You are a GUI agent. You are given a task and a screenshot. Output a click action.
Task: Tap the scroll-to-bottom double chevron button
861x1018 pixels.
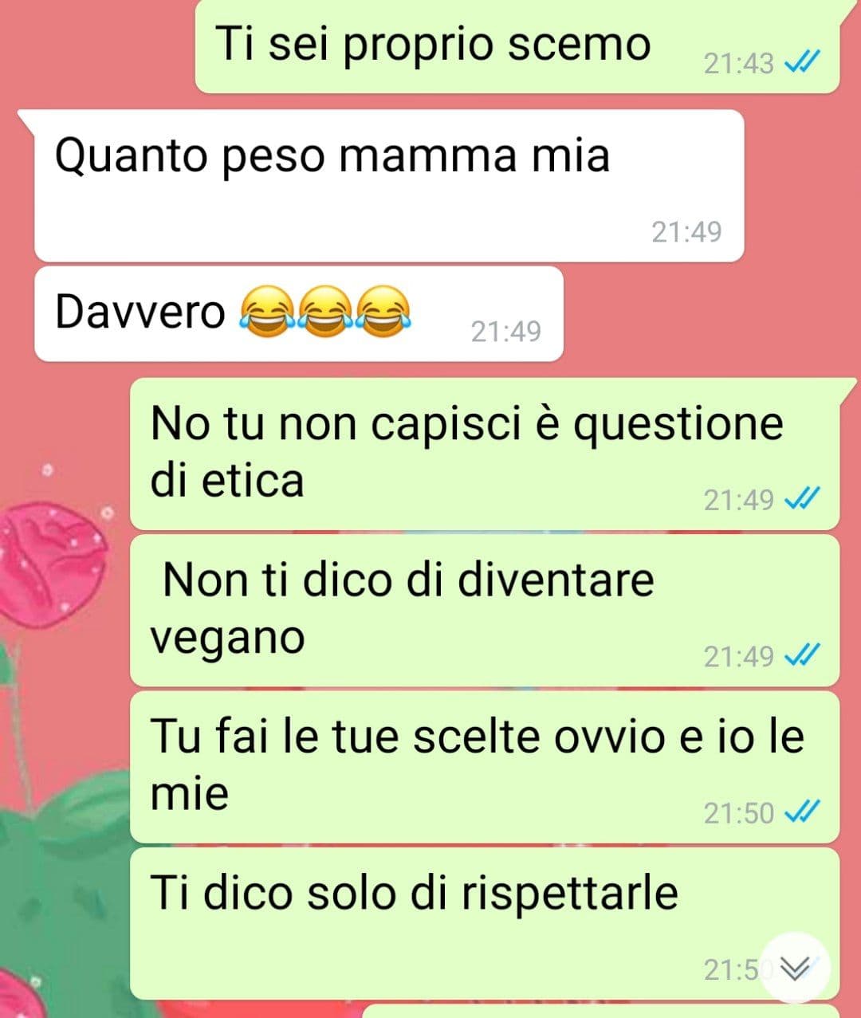(x=795, y=968)
